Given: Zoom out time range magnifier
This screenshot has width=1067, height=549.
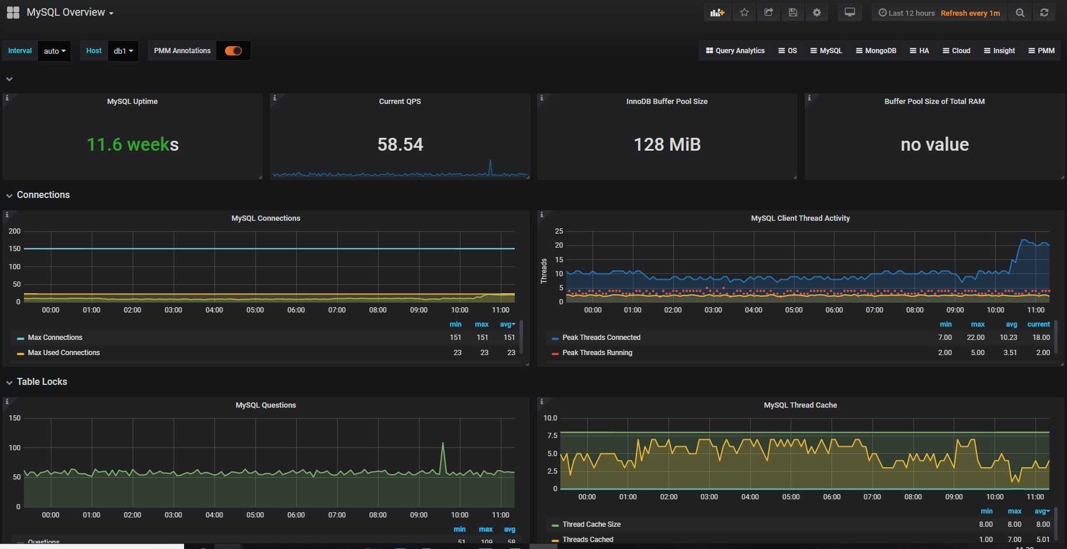Looking at the screenshot, I should pos(1020,12).
